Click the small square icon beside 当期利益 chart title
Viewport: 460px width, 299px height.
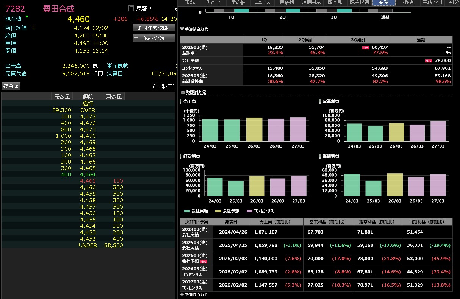pos(321,156)
